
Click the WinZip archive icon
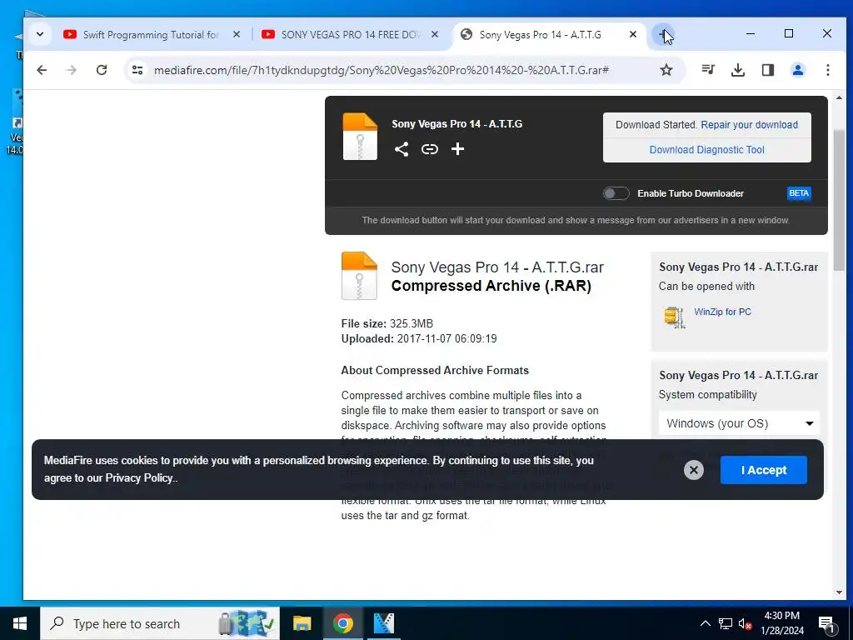click(675, 317)
